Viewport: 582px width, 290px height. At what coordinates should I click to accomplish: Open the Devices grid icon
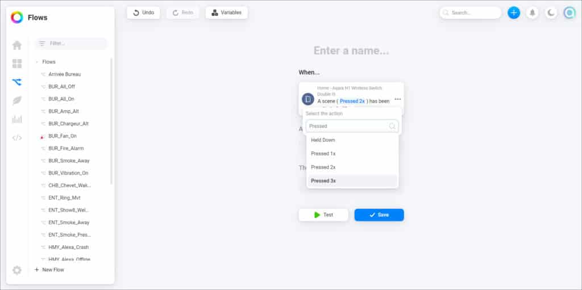[x=17, y=64]
